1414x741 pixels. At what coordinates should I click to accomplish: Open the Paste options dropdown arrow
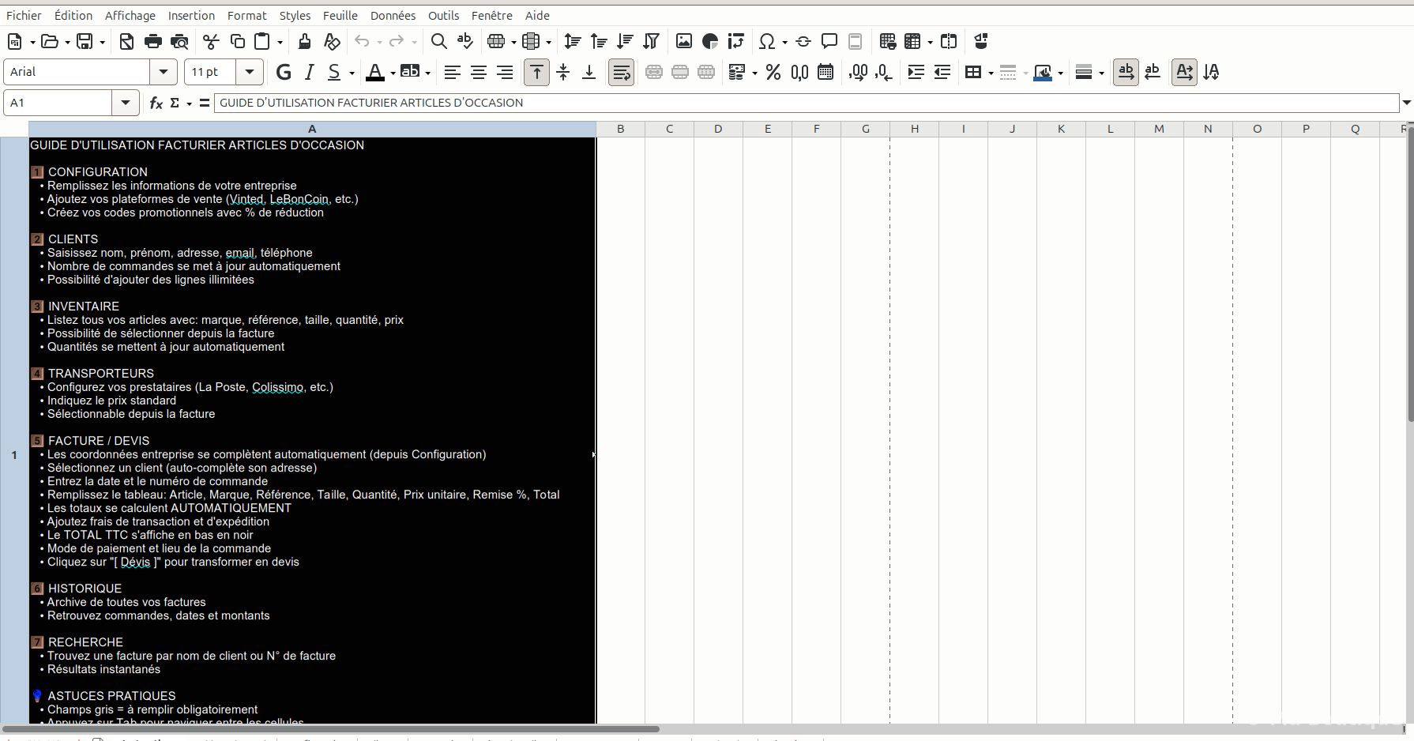click(280, 42)
